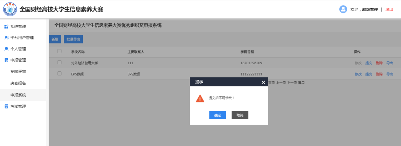Click the 提示 dialog title
The width and height of the screenshot is (401, 146).
199,82
